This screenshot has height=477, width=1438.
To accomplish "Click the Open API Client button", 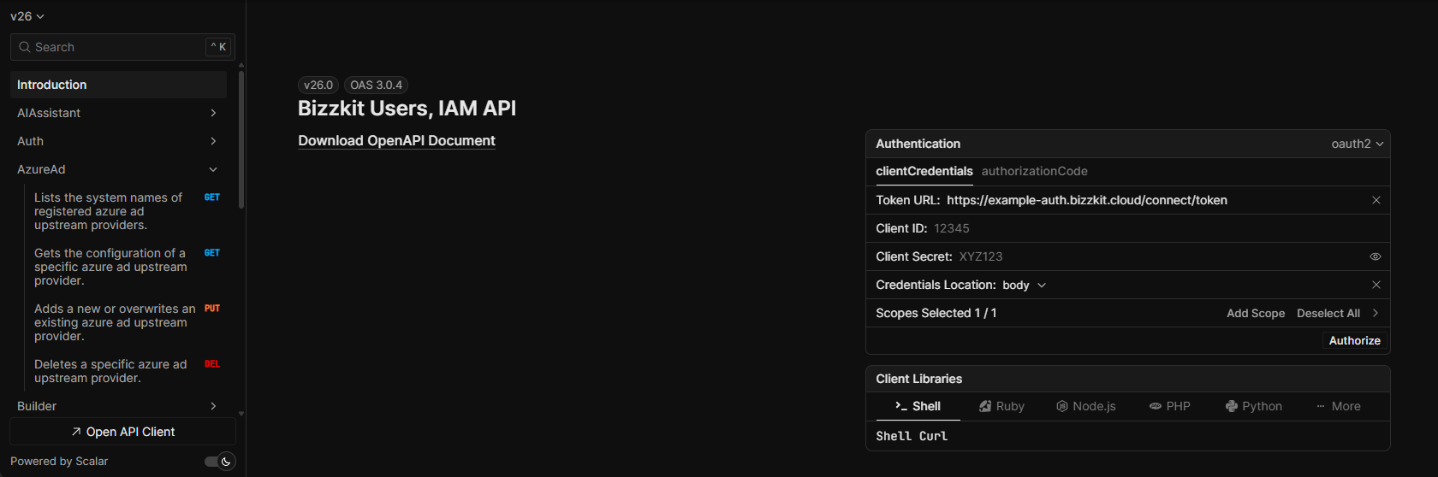I will (122, 432).
